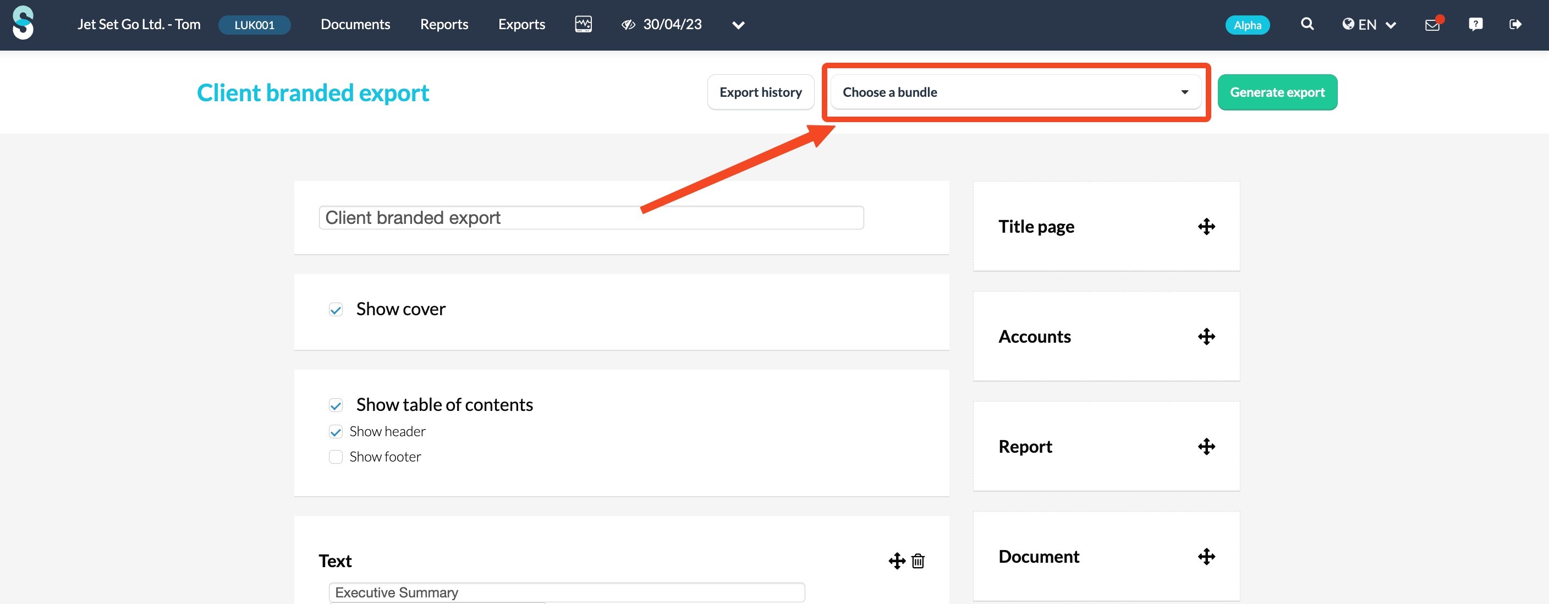Screen dimensions: 1549x604
Task: Delete the Text block with trash icon
Action: coord(918,561)
